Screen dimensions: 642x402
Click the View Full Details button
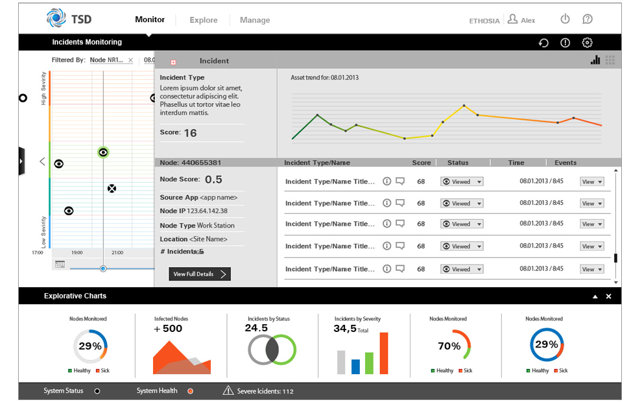tap(200, 274)
